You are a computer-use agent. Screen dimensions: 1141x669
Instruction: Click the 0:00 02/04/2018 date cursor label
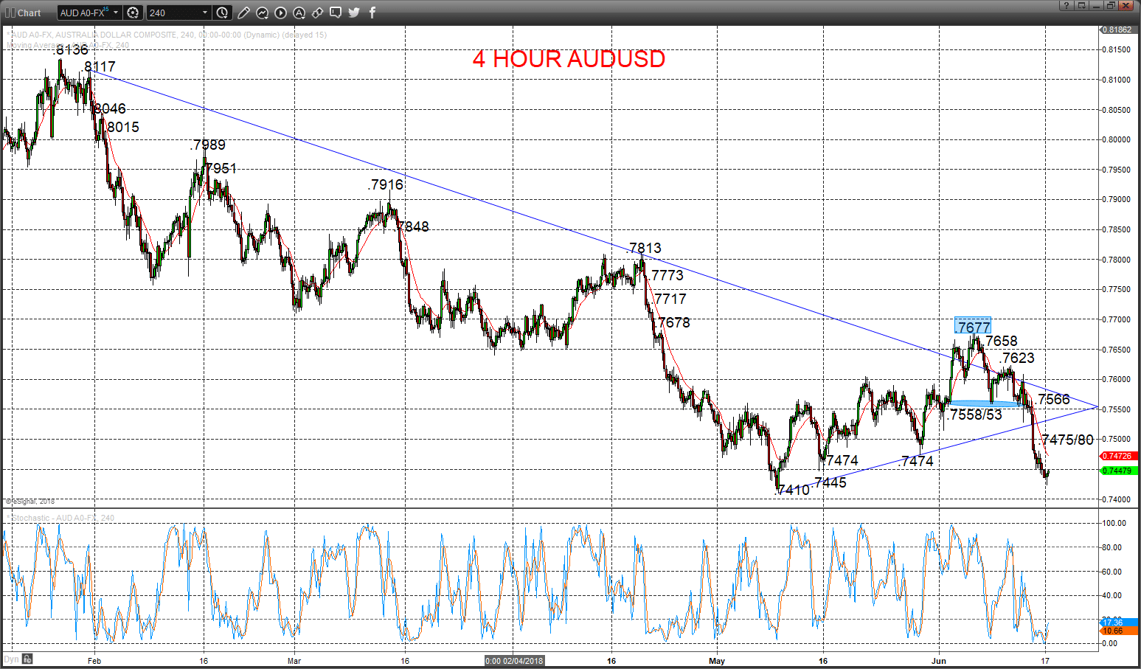515,661
